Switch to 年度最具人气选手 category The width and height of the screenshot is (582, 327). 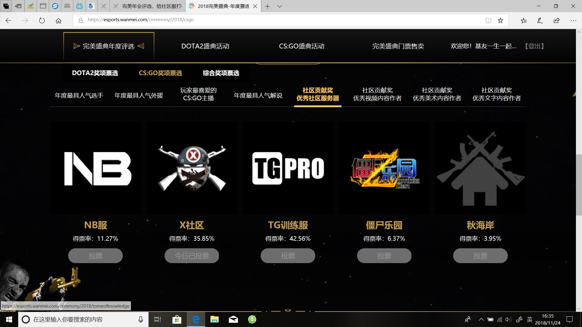79,96
